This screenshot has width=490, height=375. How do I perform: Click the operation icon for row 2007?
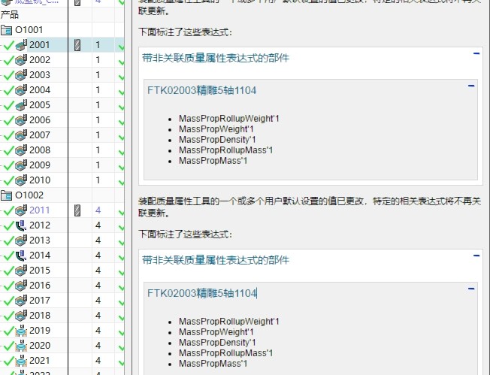[21, 135]
